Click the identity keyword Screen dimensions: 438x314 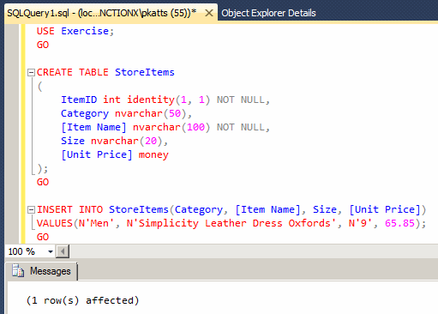[151, 100]
